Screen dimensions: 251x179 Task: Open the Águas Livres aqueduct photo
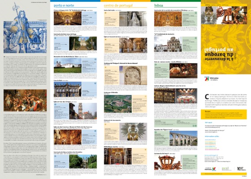click(183, 138)
